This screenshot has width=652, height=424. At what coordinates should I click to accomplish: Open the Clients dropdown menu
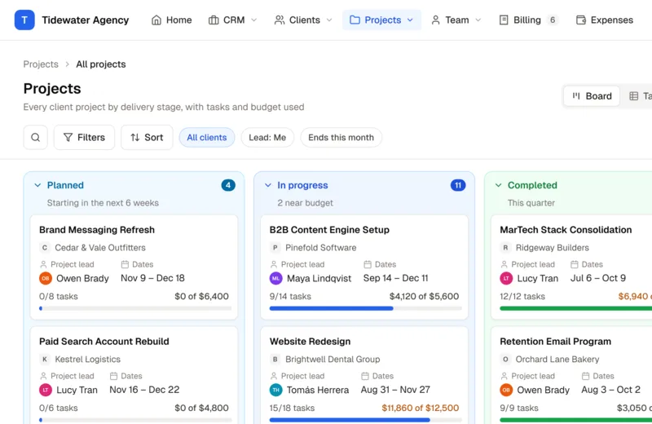[303, 20]
